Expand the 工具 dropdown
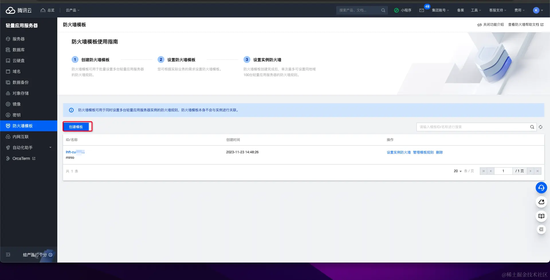Viewport: 550px width, 280px height. coord(476,10)
